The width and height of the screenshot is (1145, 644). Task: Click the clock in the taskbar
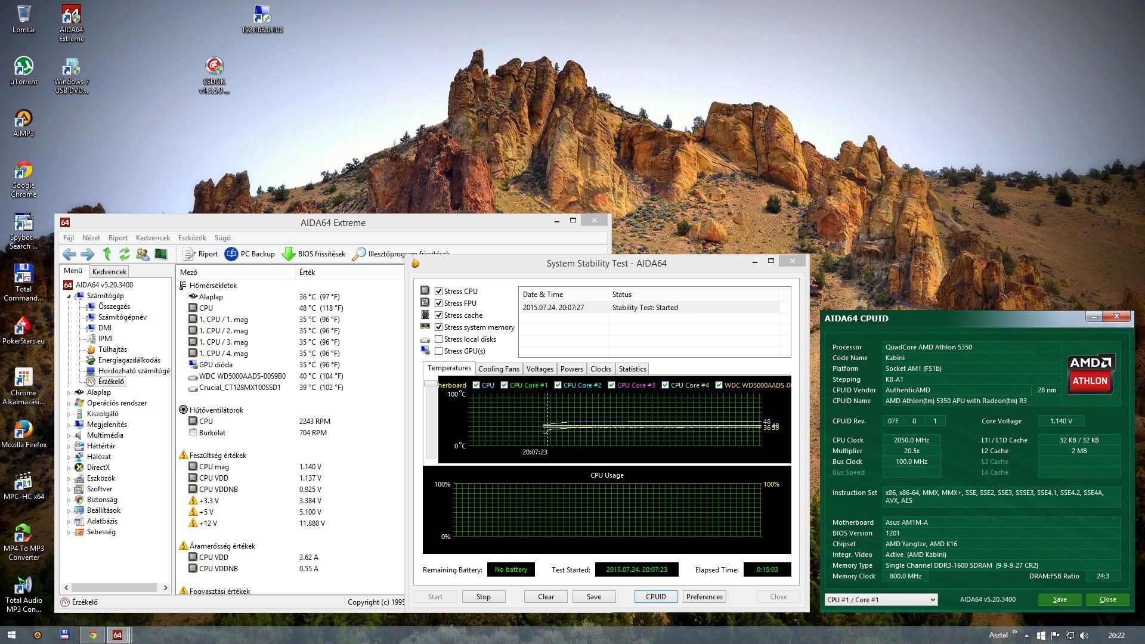(x=1116, y=636)
